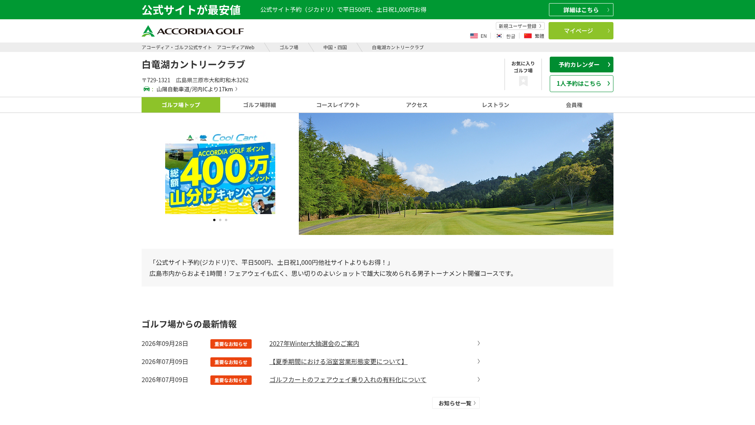Screen dimensions: 755x425
Task: Click chevron on the Winter大抽選会 row
Action: (x=479, y=343)
